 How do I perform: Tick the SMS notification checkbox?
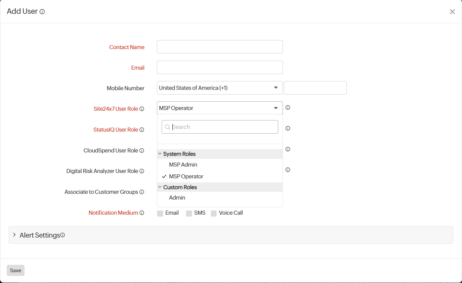[x=189, y=213]
